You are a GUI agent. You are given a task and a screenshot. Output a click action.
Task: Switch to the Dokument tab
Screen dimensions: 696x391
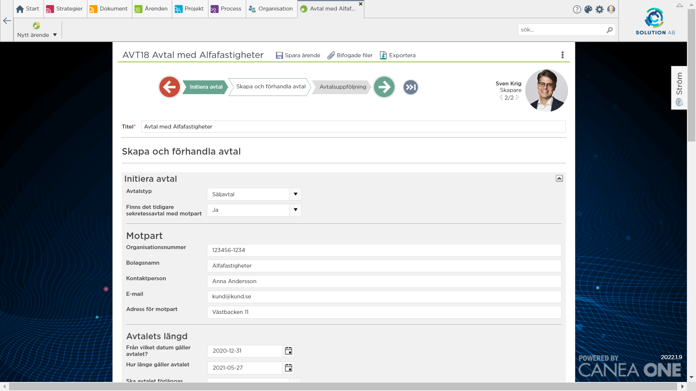tap(109, 9)
